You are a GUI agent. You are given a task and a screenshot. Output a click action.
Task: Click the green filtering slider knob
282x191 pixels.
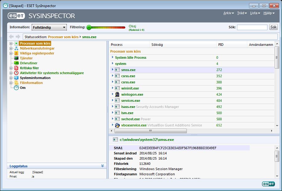coord(89,27)
